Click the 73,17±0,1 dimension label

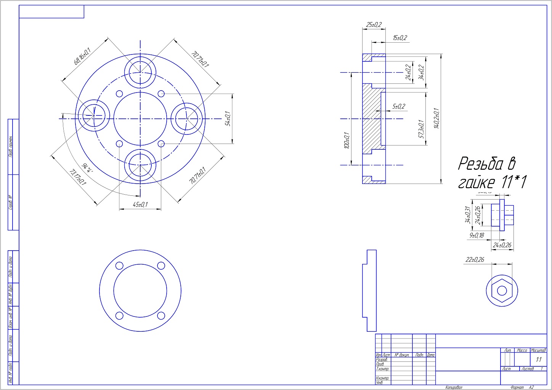77,178
